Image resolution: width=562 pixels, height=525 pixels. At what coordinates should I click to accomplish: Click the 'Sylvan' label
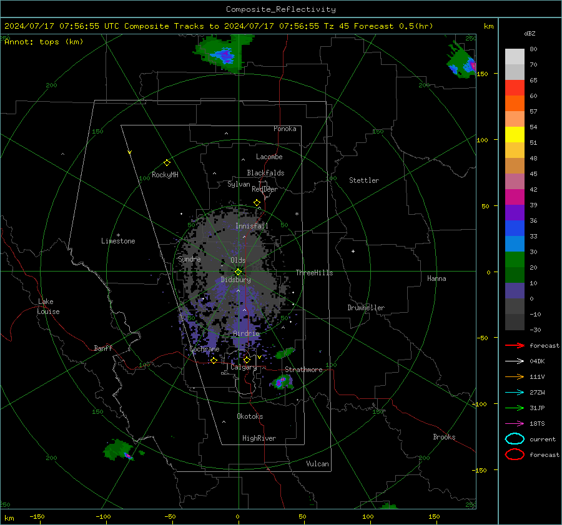tap(239, 184)
